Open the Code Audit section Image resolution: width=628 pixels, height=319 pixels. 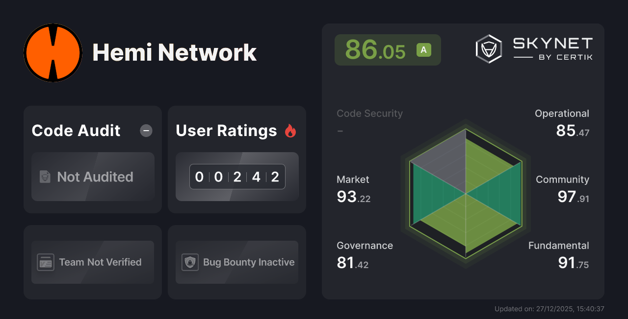coord(76,130)
